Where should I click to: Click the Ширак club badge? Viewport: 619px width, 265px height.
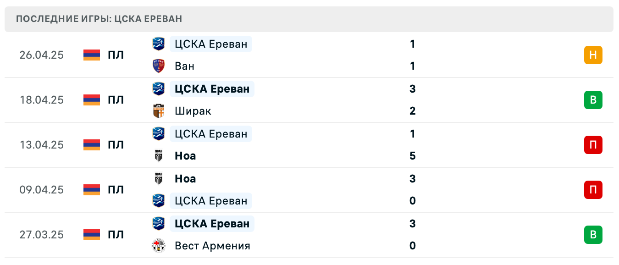coord(159,111)
